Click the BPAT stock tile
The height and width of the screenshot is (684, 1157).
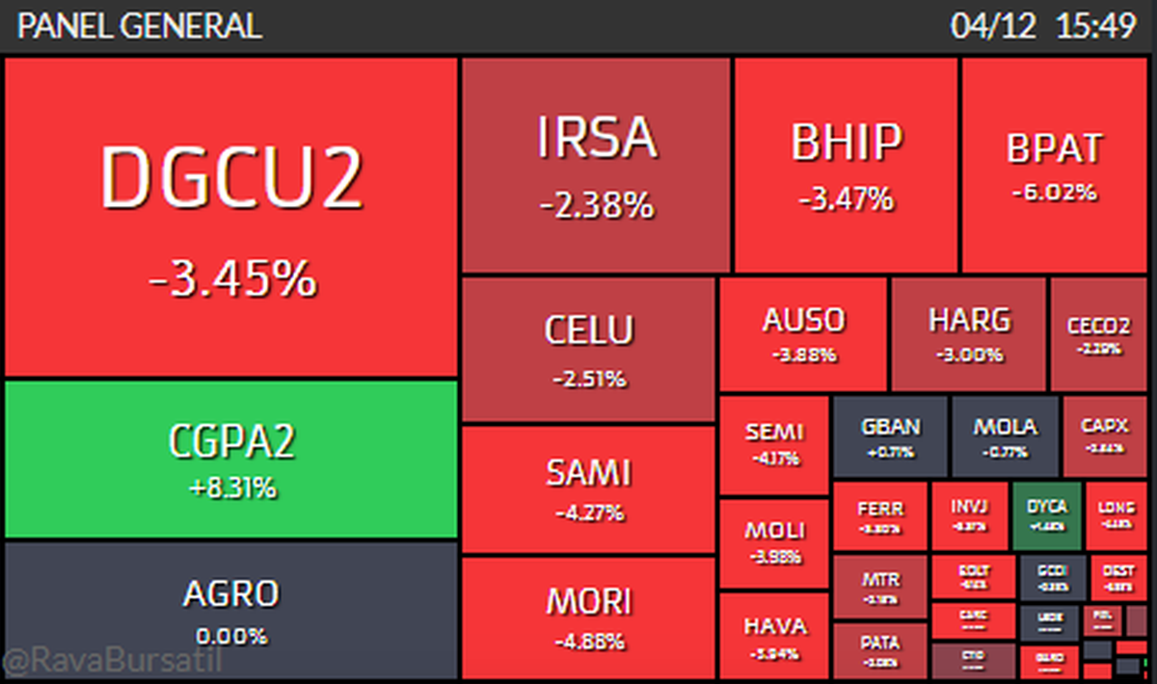click(x=1054, y=165)
